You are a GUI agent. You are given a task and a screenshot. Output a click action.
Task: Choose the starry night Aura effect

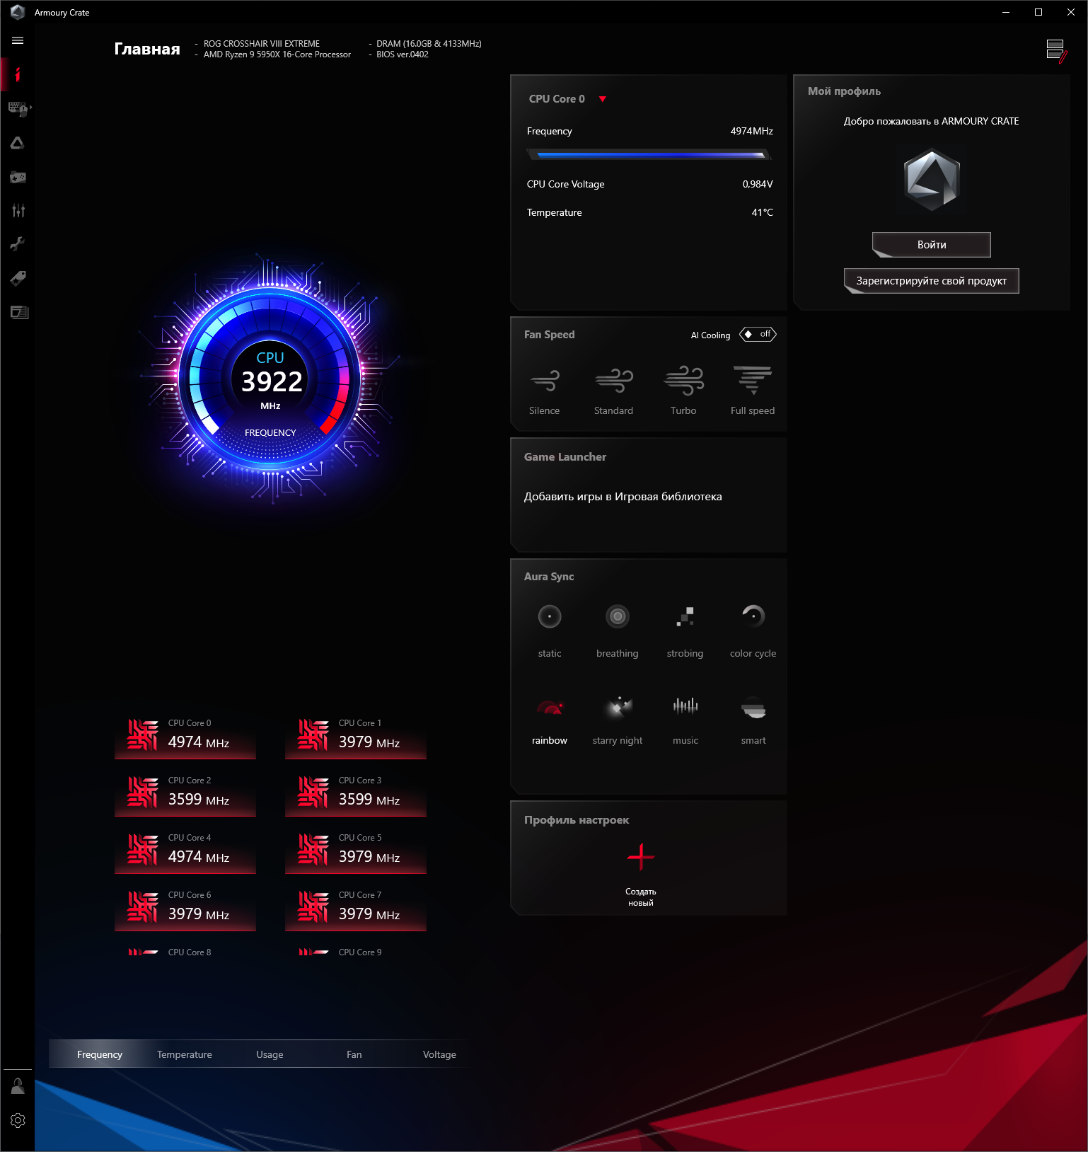(x=618, y=720)
